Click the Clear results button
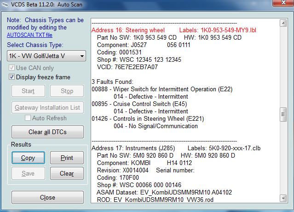This screenshot has width=294, height=212. click(67, 173)
